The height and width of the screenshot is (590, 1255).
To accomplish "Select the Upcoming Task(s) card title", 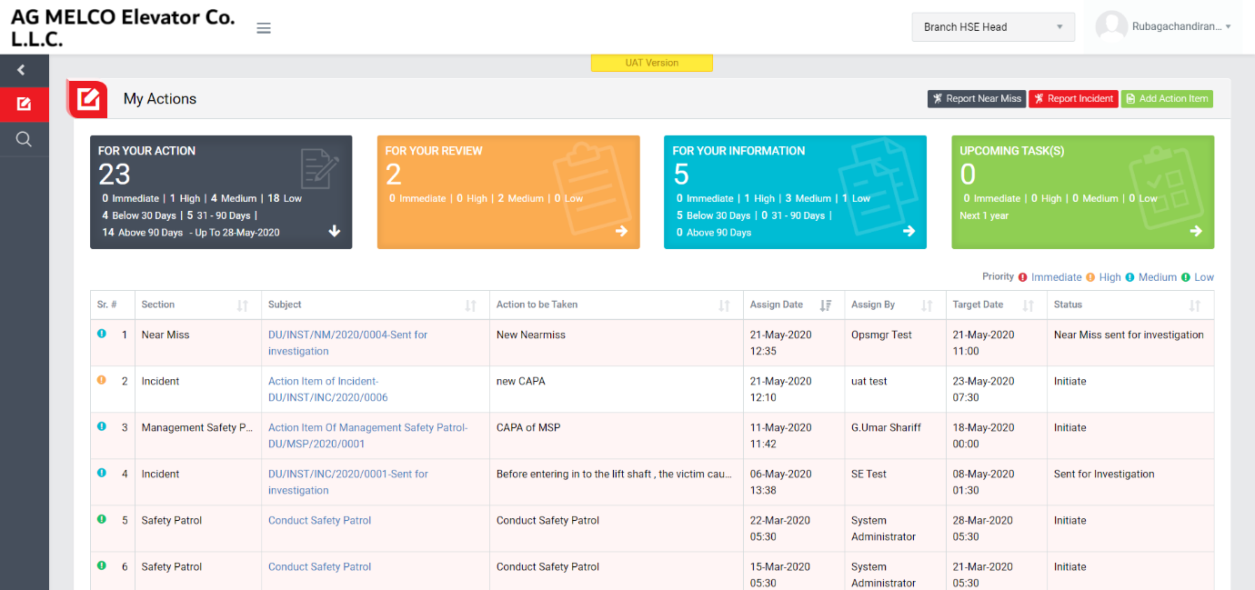I will click(x=1012, y=151).
